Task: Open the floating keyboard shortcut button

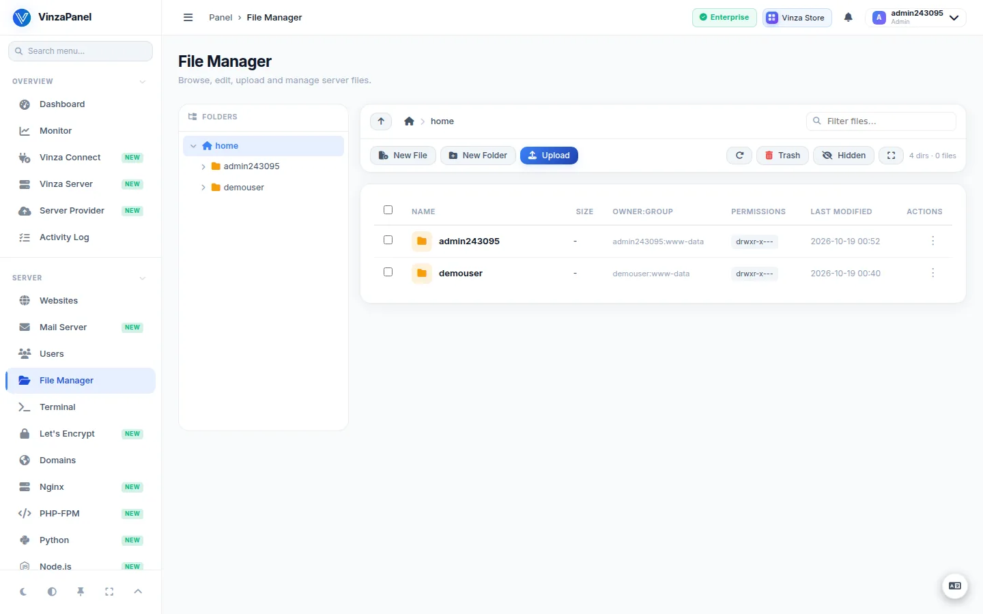Action: pos(955,586)
